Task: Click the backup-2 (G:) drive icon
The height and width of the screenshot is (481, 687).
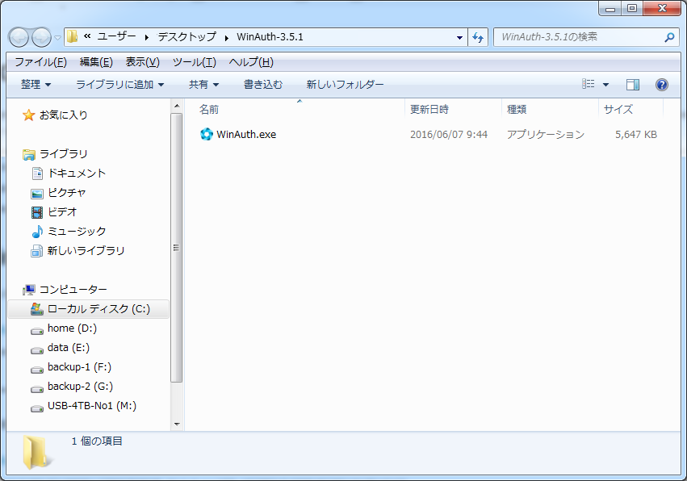Action: 37,388
